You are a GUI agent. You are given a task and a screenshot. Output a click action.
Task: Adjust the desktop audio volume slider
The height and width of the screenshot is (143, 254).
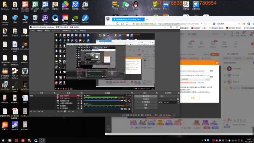click(x=104, y=101)
